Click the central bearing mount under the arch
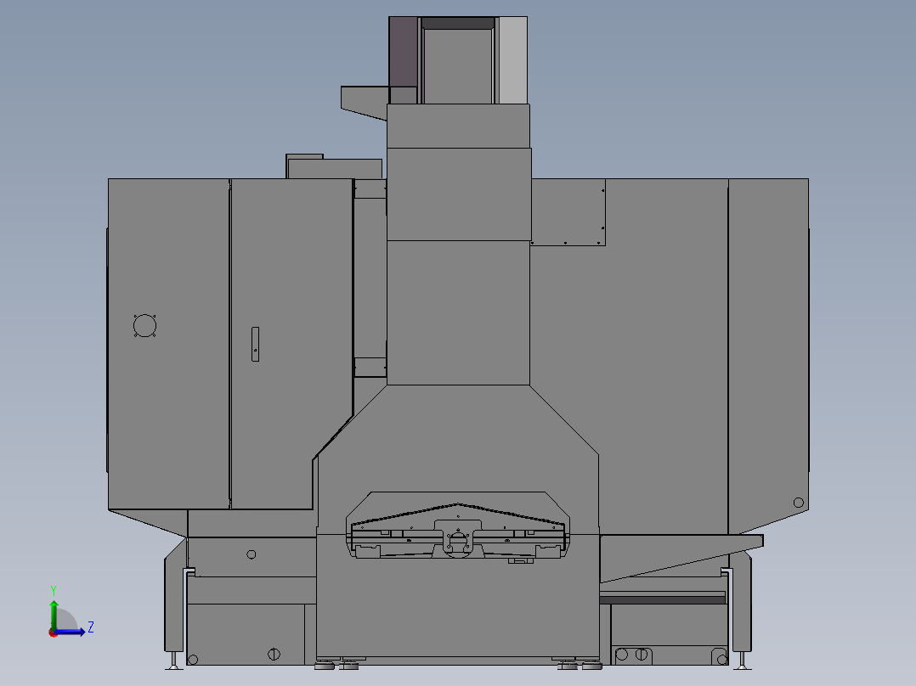This screenshot has height=686, width=916. [458, 540]
